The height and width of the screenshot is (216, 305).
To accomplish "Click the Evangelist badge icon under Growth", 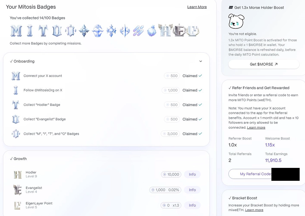I will click(18, 190).
